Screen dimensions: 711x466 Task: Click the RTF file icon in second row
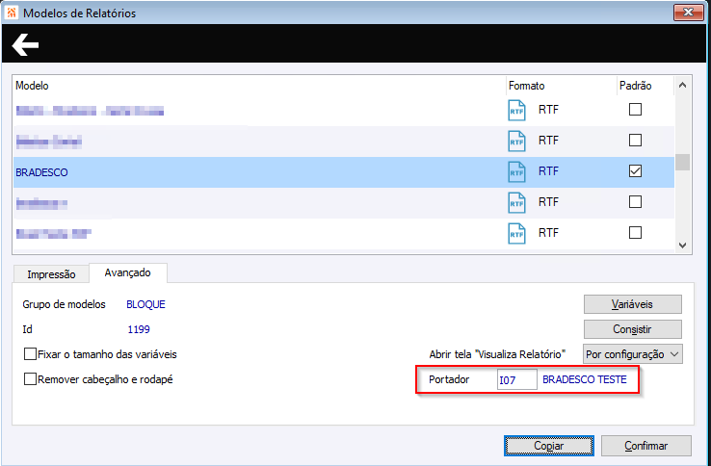pyautogui.click(x=516, y=142)
